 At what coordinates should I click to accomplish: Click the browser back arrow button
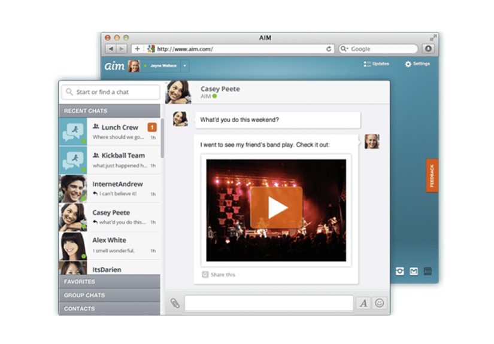pos(111,49)
